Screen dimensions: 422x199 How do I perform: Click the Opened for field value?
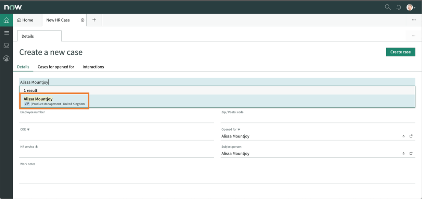click(235, 136)
